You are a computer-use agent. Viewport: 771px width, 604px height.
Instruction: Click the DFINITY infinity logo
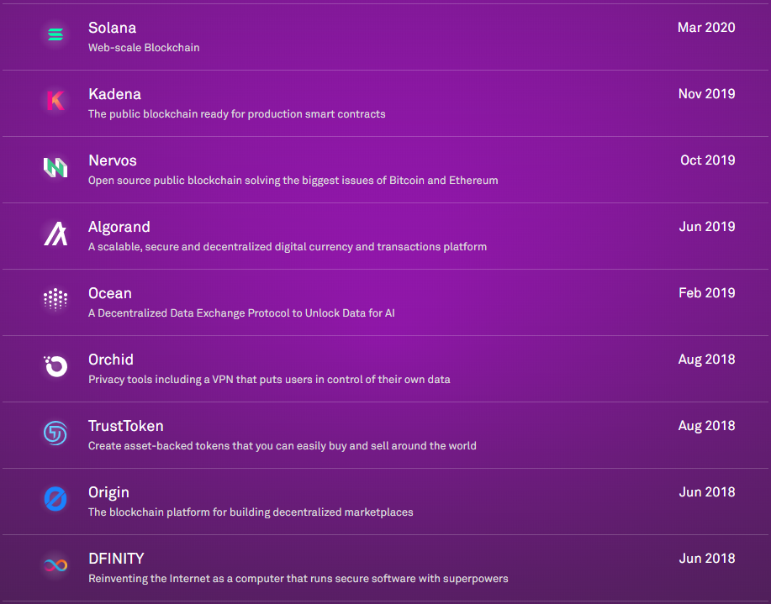[55, 566]
